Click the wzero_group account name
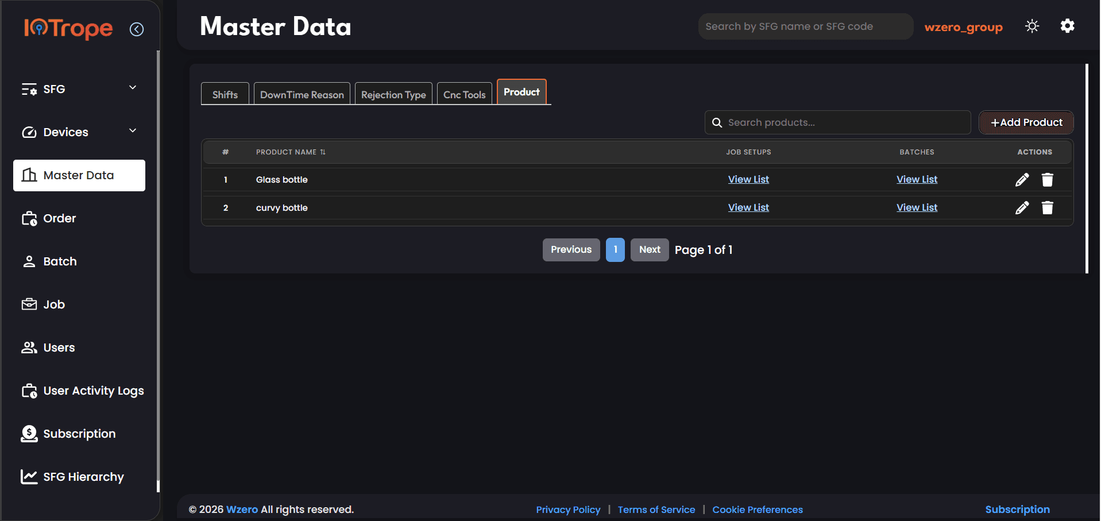This screenshot has width=1101, height=521. point(964,27)
